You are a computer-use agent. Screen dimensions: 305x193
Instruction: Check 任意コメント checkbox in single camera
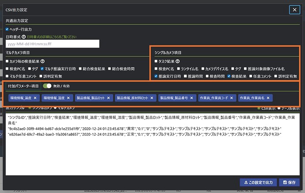pyautogui.click(x=251, y=76)
